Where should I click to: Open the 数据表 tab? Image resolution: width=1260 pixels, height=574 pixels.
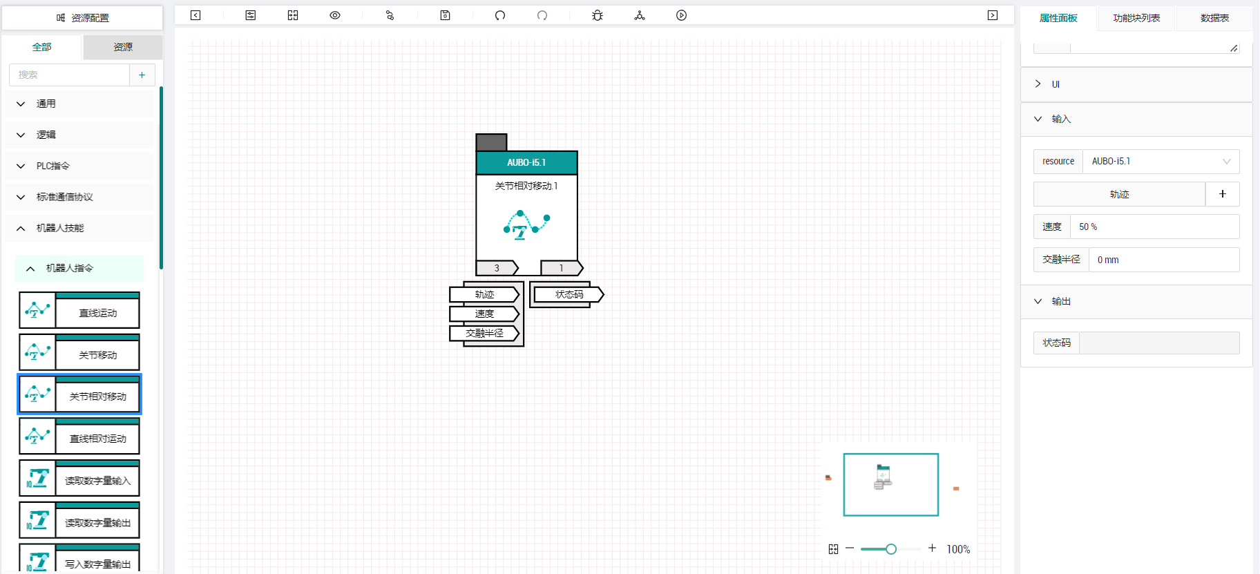point(1214,18)
